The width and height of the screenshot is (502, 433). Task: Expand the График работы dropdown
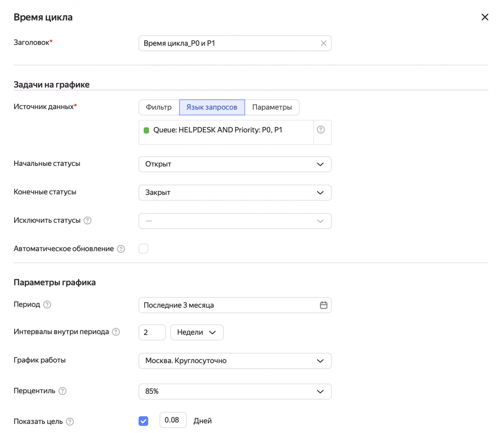[x=235, y=361]
